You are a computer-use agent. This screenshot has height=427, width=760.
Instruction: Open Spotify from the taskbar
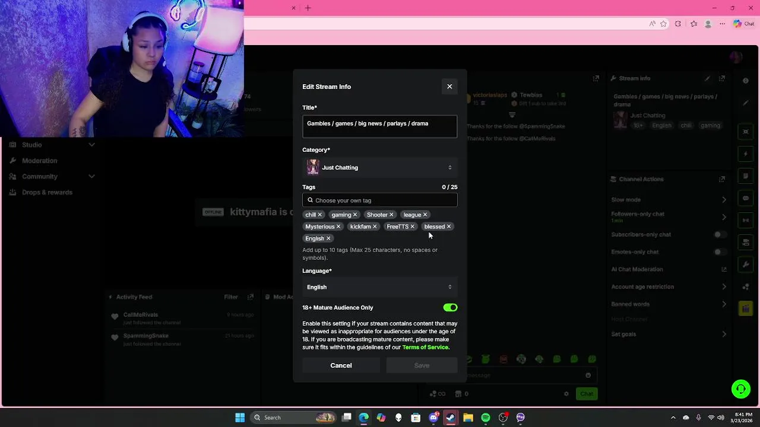pos(485,418)
